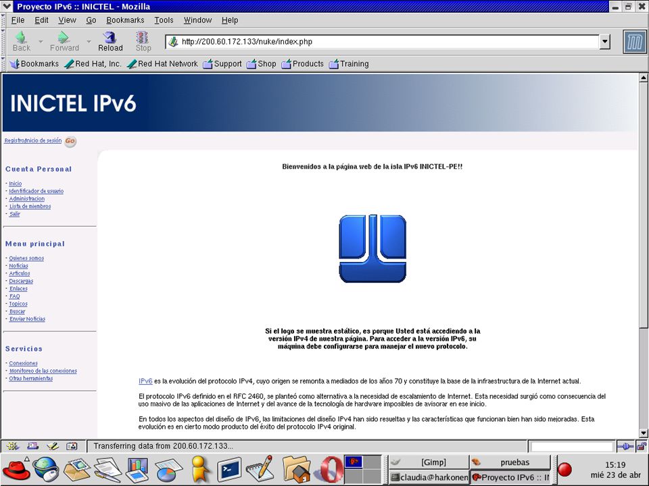Click the Forward navigation button
Viewport: 649px width, 486px height.
(64, 41)
